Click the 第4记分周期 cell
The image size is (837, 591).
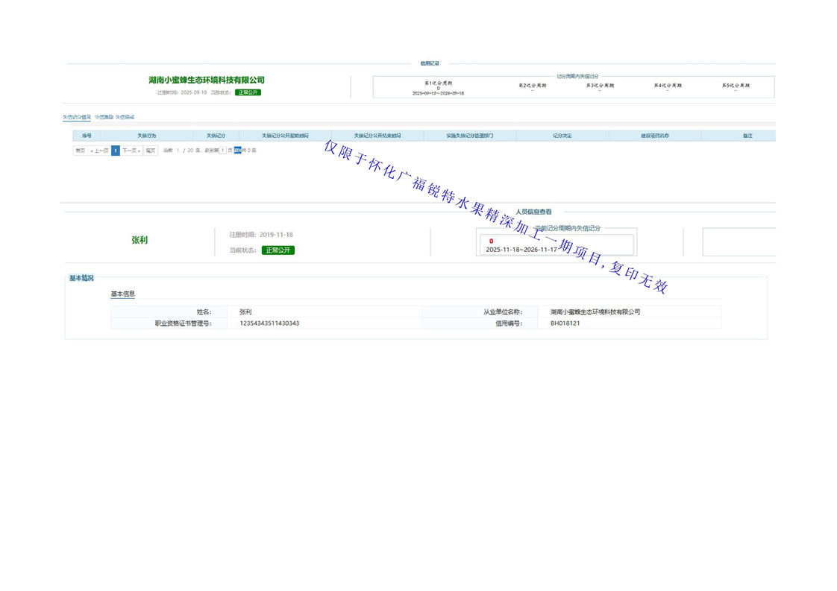click(668, 86)
